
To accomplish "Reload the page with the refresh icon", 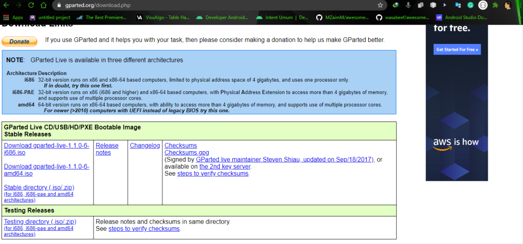I will click(31, 5).
